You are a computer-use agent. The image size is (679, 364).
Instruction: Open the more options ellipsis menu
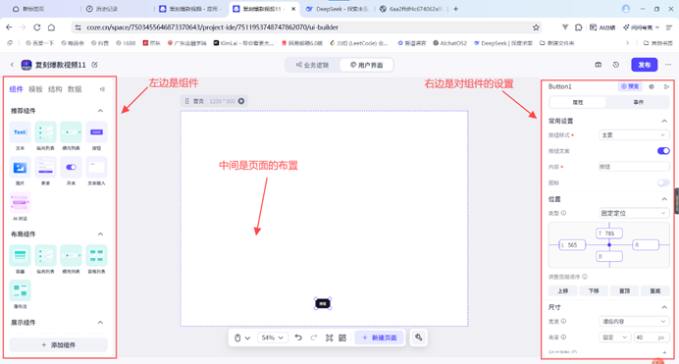pyautogui.click(x=668, y=65)
